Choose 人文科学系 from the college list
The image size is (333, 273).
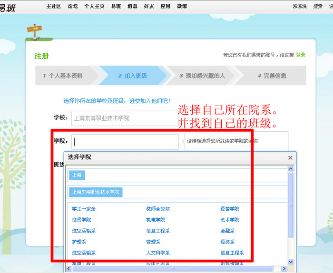[x=158, y=253]
